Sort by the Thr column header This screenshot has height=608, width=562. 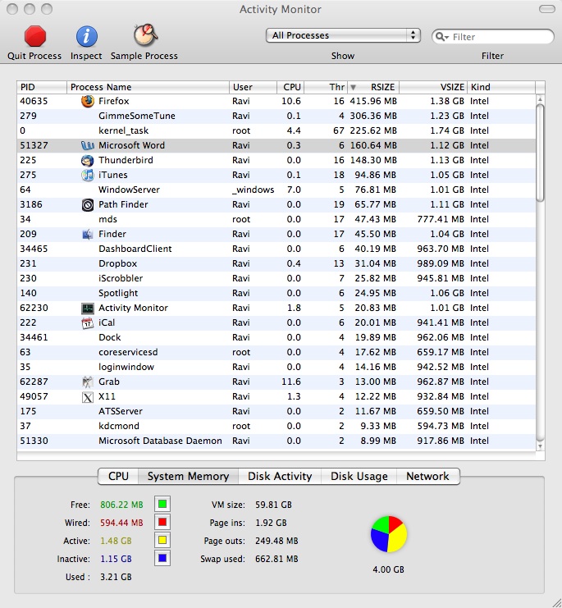[x=326, y=87]
